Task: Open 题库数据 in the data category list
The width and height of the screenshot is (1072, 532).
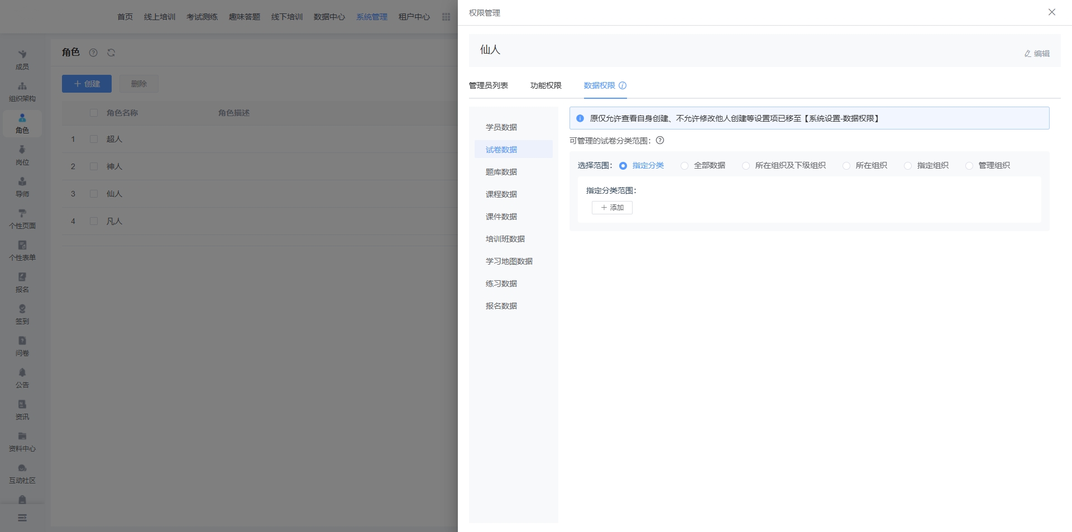Action: [501, 172]
